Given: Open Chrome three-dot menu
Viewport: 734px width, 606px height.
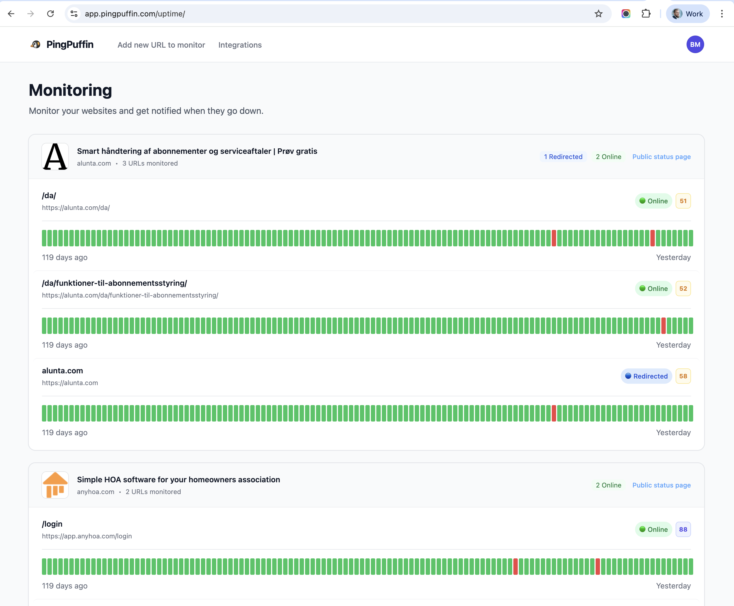Looking at the screenshot, I should click(x=721, y=14).
